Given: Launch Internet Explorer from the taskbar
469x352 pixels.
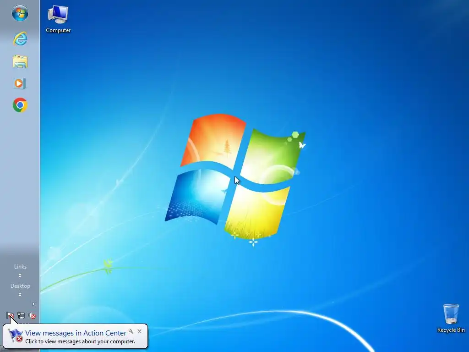Looking at the screenshot, I should [x=20, y=38].
